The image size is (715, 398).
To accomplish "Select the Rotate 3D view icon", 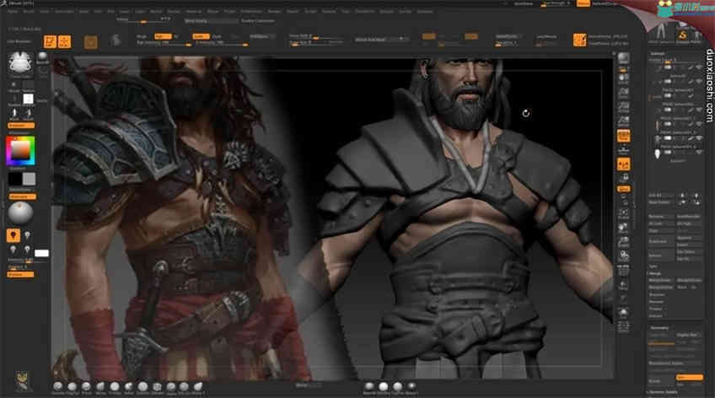I will coord(623,256).
